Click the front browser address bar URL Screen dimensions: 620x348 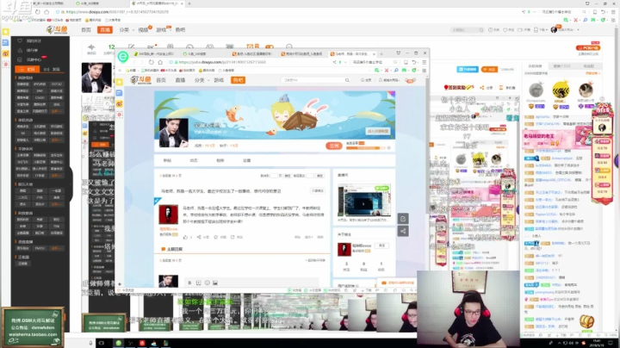point(222,62)
